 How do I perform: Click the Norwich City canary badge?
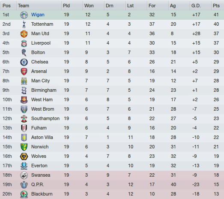pyautogui.click(x=24, y=147)
